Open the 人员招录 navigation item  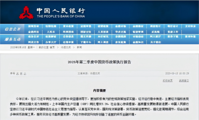tap(103, 32)
